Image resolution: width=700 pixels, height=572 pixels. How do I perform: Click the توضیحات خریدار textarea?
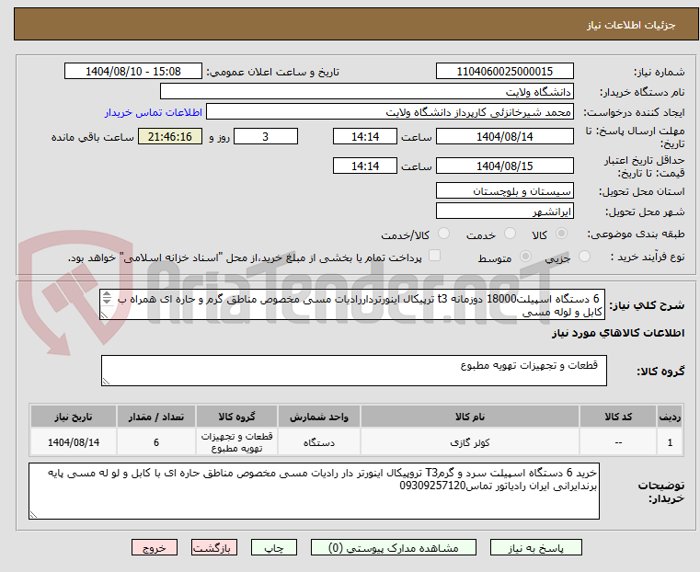coord(314,491)
